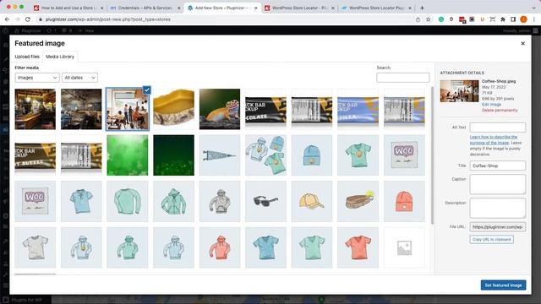Click the browser back arrow
Viewport: 541px width, 304px height.
point(8,19)
